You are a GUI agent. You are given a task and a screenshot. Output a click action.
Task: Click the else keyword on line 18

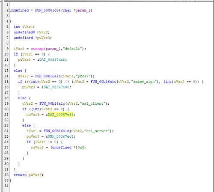tap(22, 98)
